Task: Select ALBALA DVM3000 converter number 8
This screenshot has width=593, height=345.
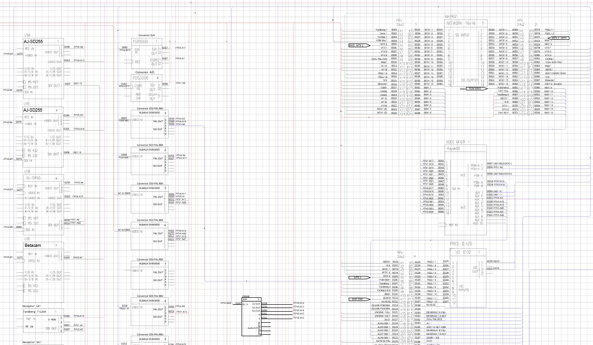Action: click(x=149, y=301)
